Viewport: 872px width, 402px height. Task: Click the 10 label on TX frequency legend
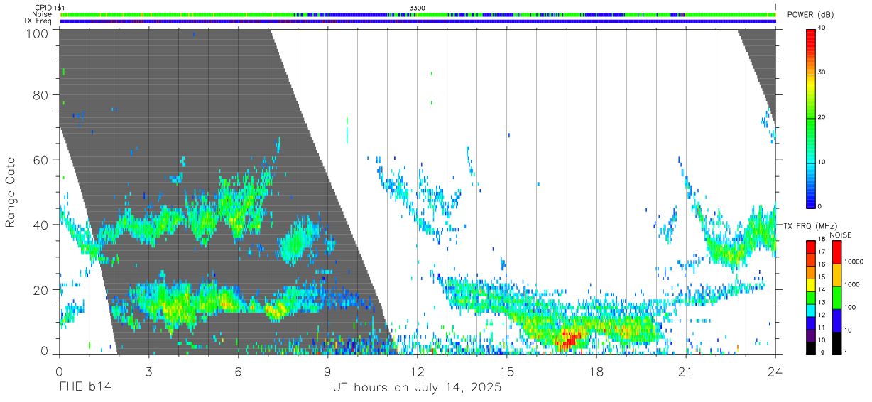pyautogui.click(x=823, y=341)
